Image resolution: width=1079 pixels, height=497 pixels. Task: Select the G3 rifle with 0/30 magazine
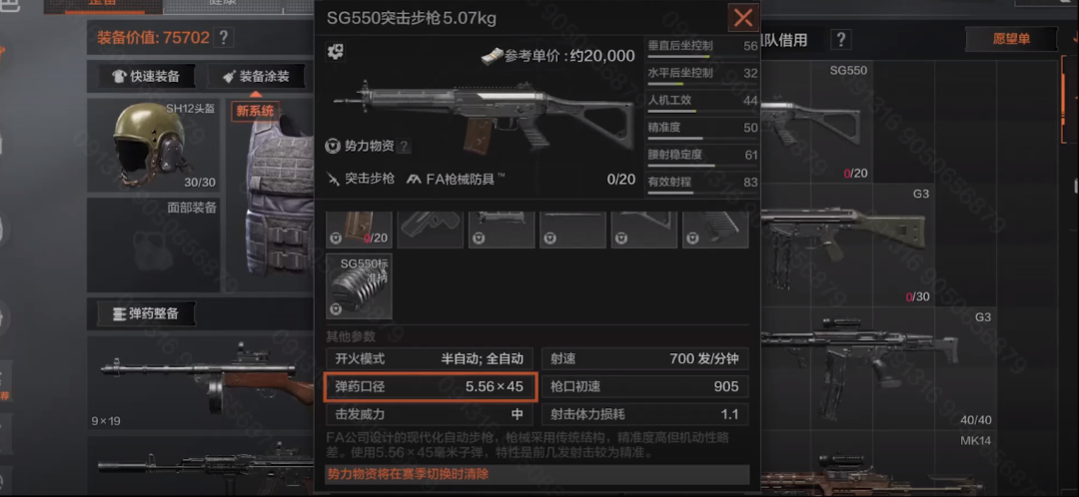(x=875, y=245)
